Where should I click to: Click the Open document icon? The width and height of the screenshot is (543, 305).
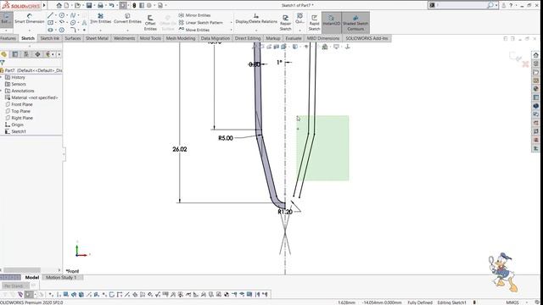[x=77, y=5]
